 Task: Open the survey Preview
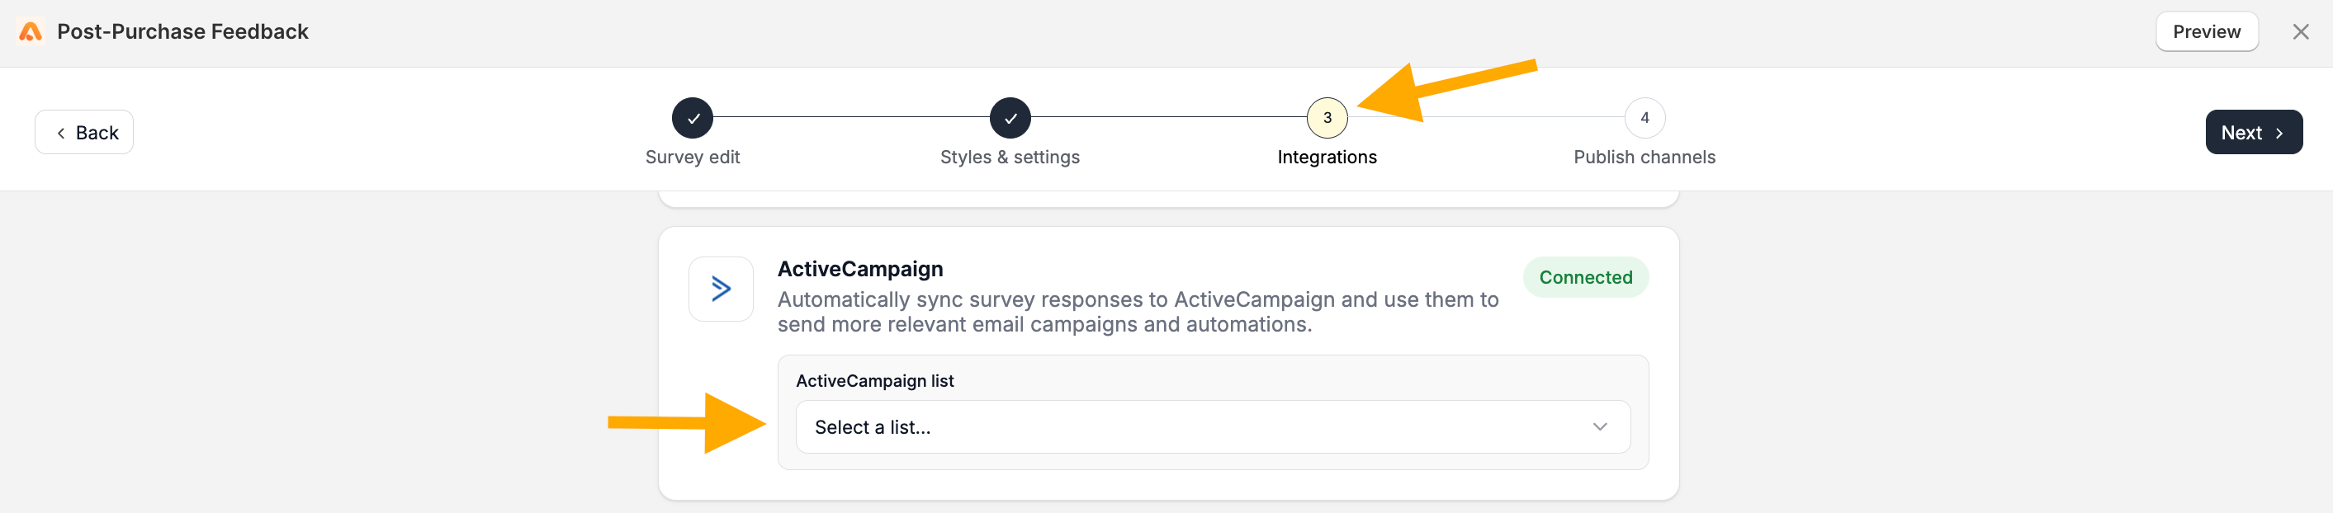pos(2206,31)
